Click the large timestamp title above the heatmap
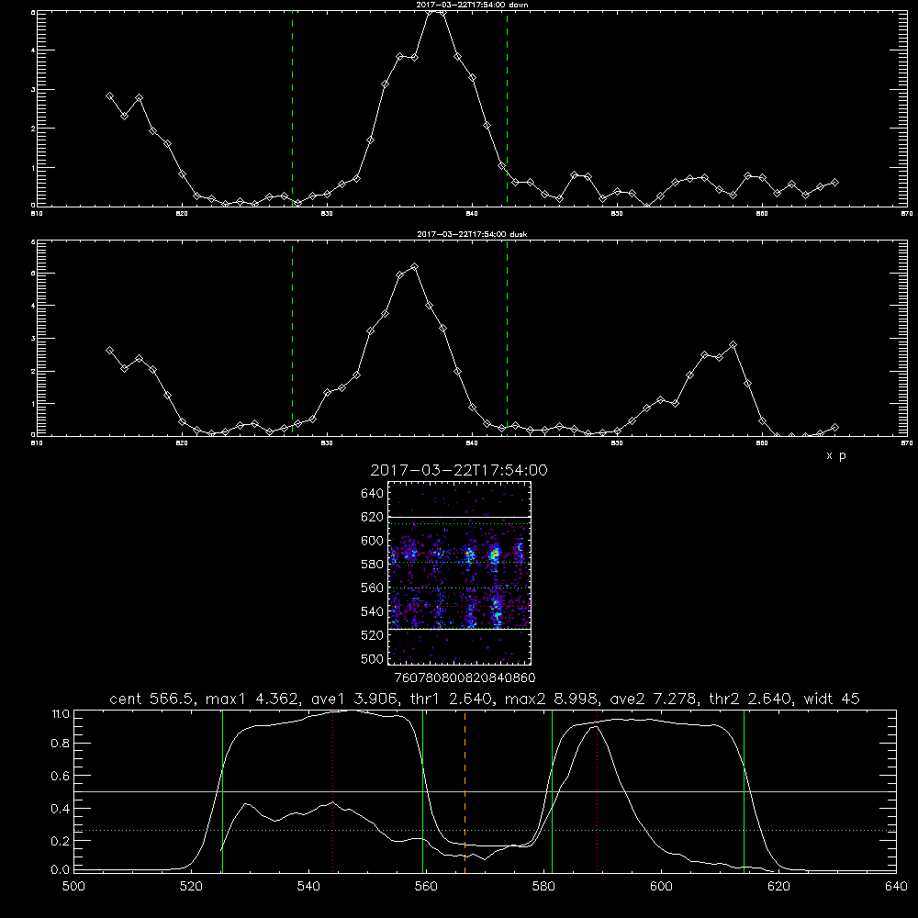The width and height of the screenshot is (918, 918). click(459, 471)
